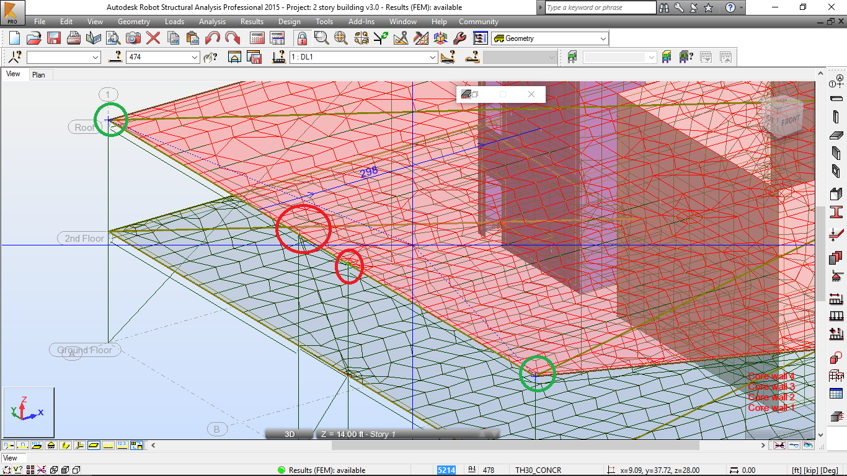Toggle panel display in bottom attribute bar

coord(92,445)
